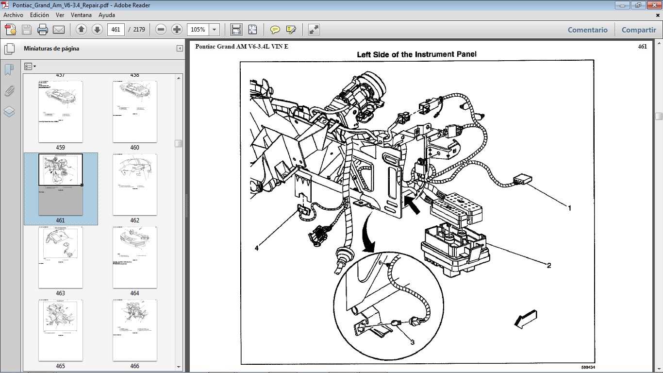The width and height of the screenshot is (663, 373).
Task: Click the navigation pane splitter handle
Action: coord(187,206)
